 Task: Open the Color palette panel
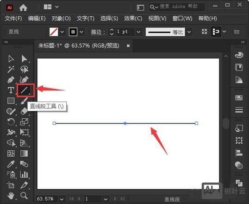[x=239, y=55]
